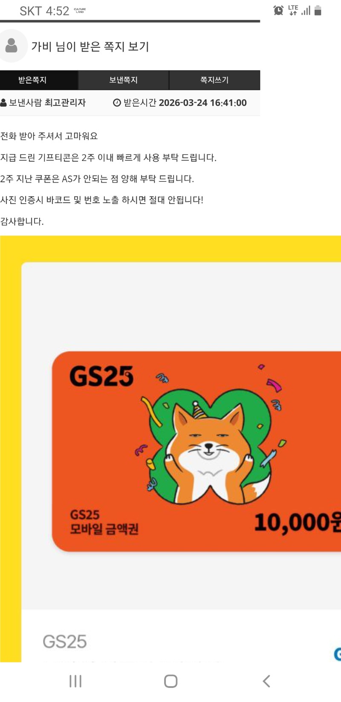Tap the gray profile avatar icon
The image size is (341, 702).
(x=12, y=46)
